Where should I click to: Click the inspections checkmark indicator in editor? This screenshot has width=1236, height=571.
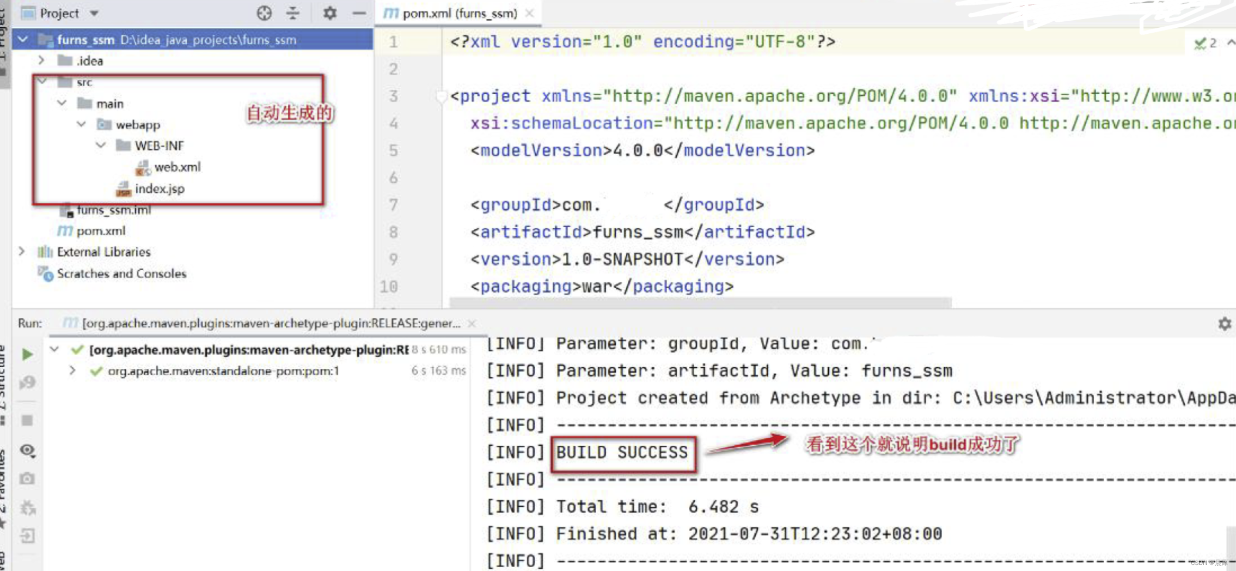click(x=1200, y=43)
